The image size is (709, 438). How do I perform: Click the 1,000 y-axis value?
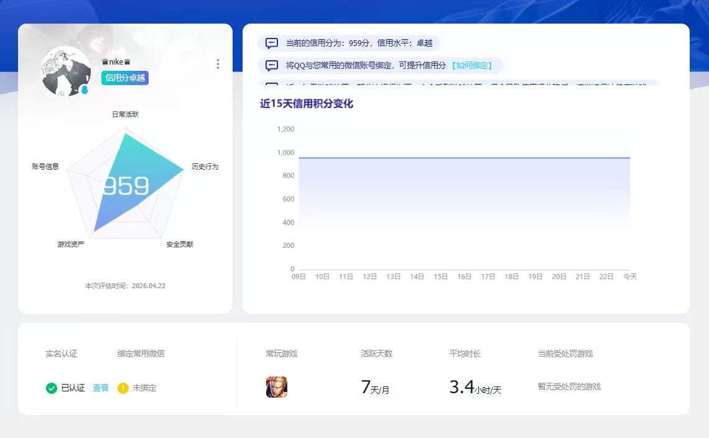(285, 153)
